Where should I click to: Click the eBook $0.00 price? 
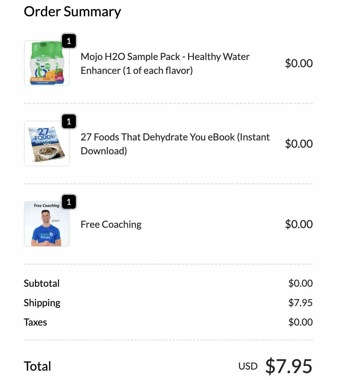click(x=299, y=144)
